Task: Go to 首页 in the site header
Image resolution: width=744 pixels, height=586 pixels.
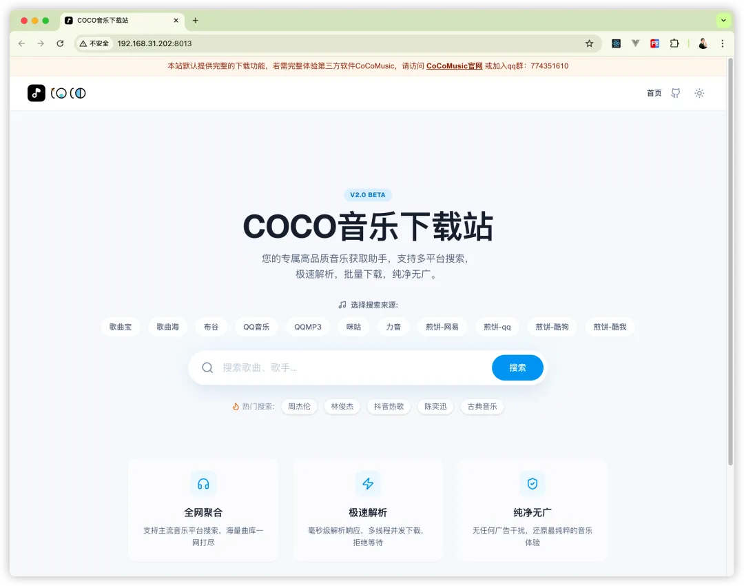Action: point(654,93)
